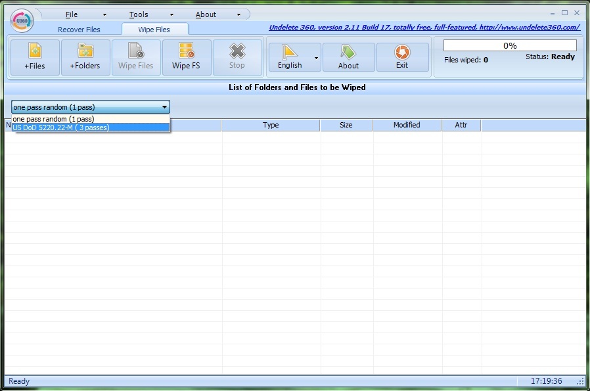Expand the English language dropdown arrow
Screen dimensions: 590x391
click(x=316, y=58)
